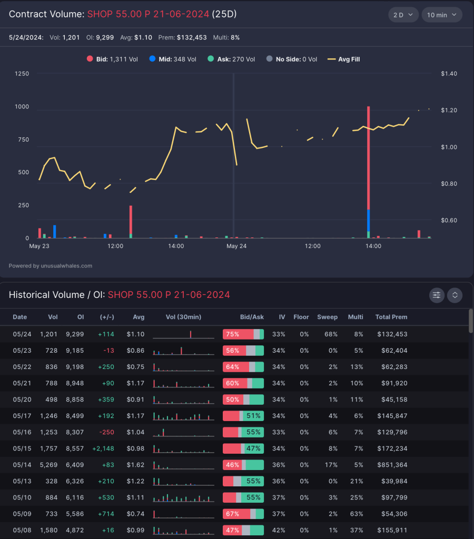Click the tall red bar at 14:00

(368, 158)
